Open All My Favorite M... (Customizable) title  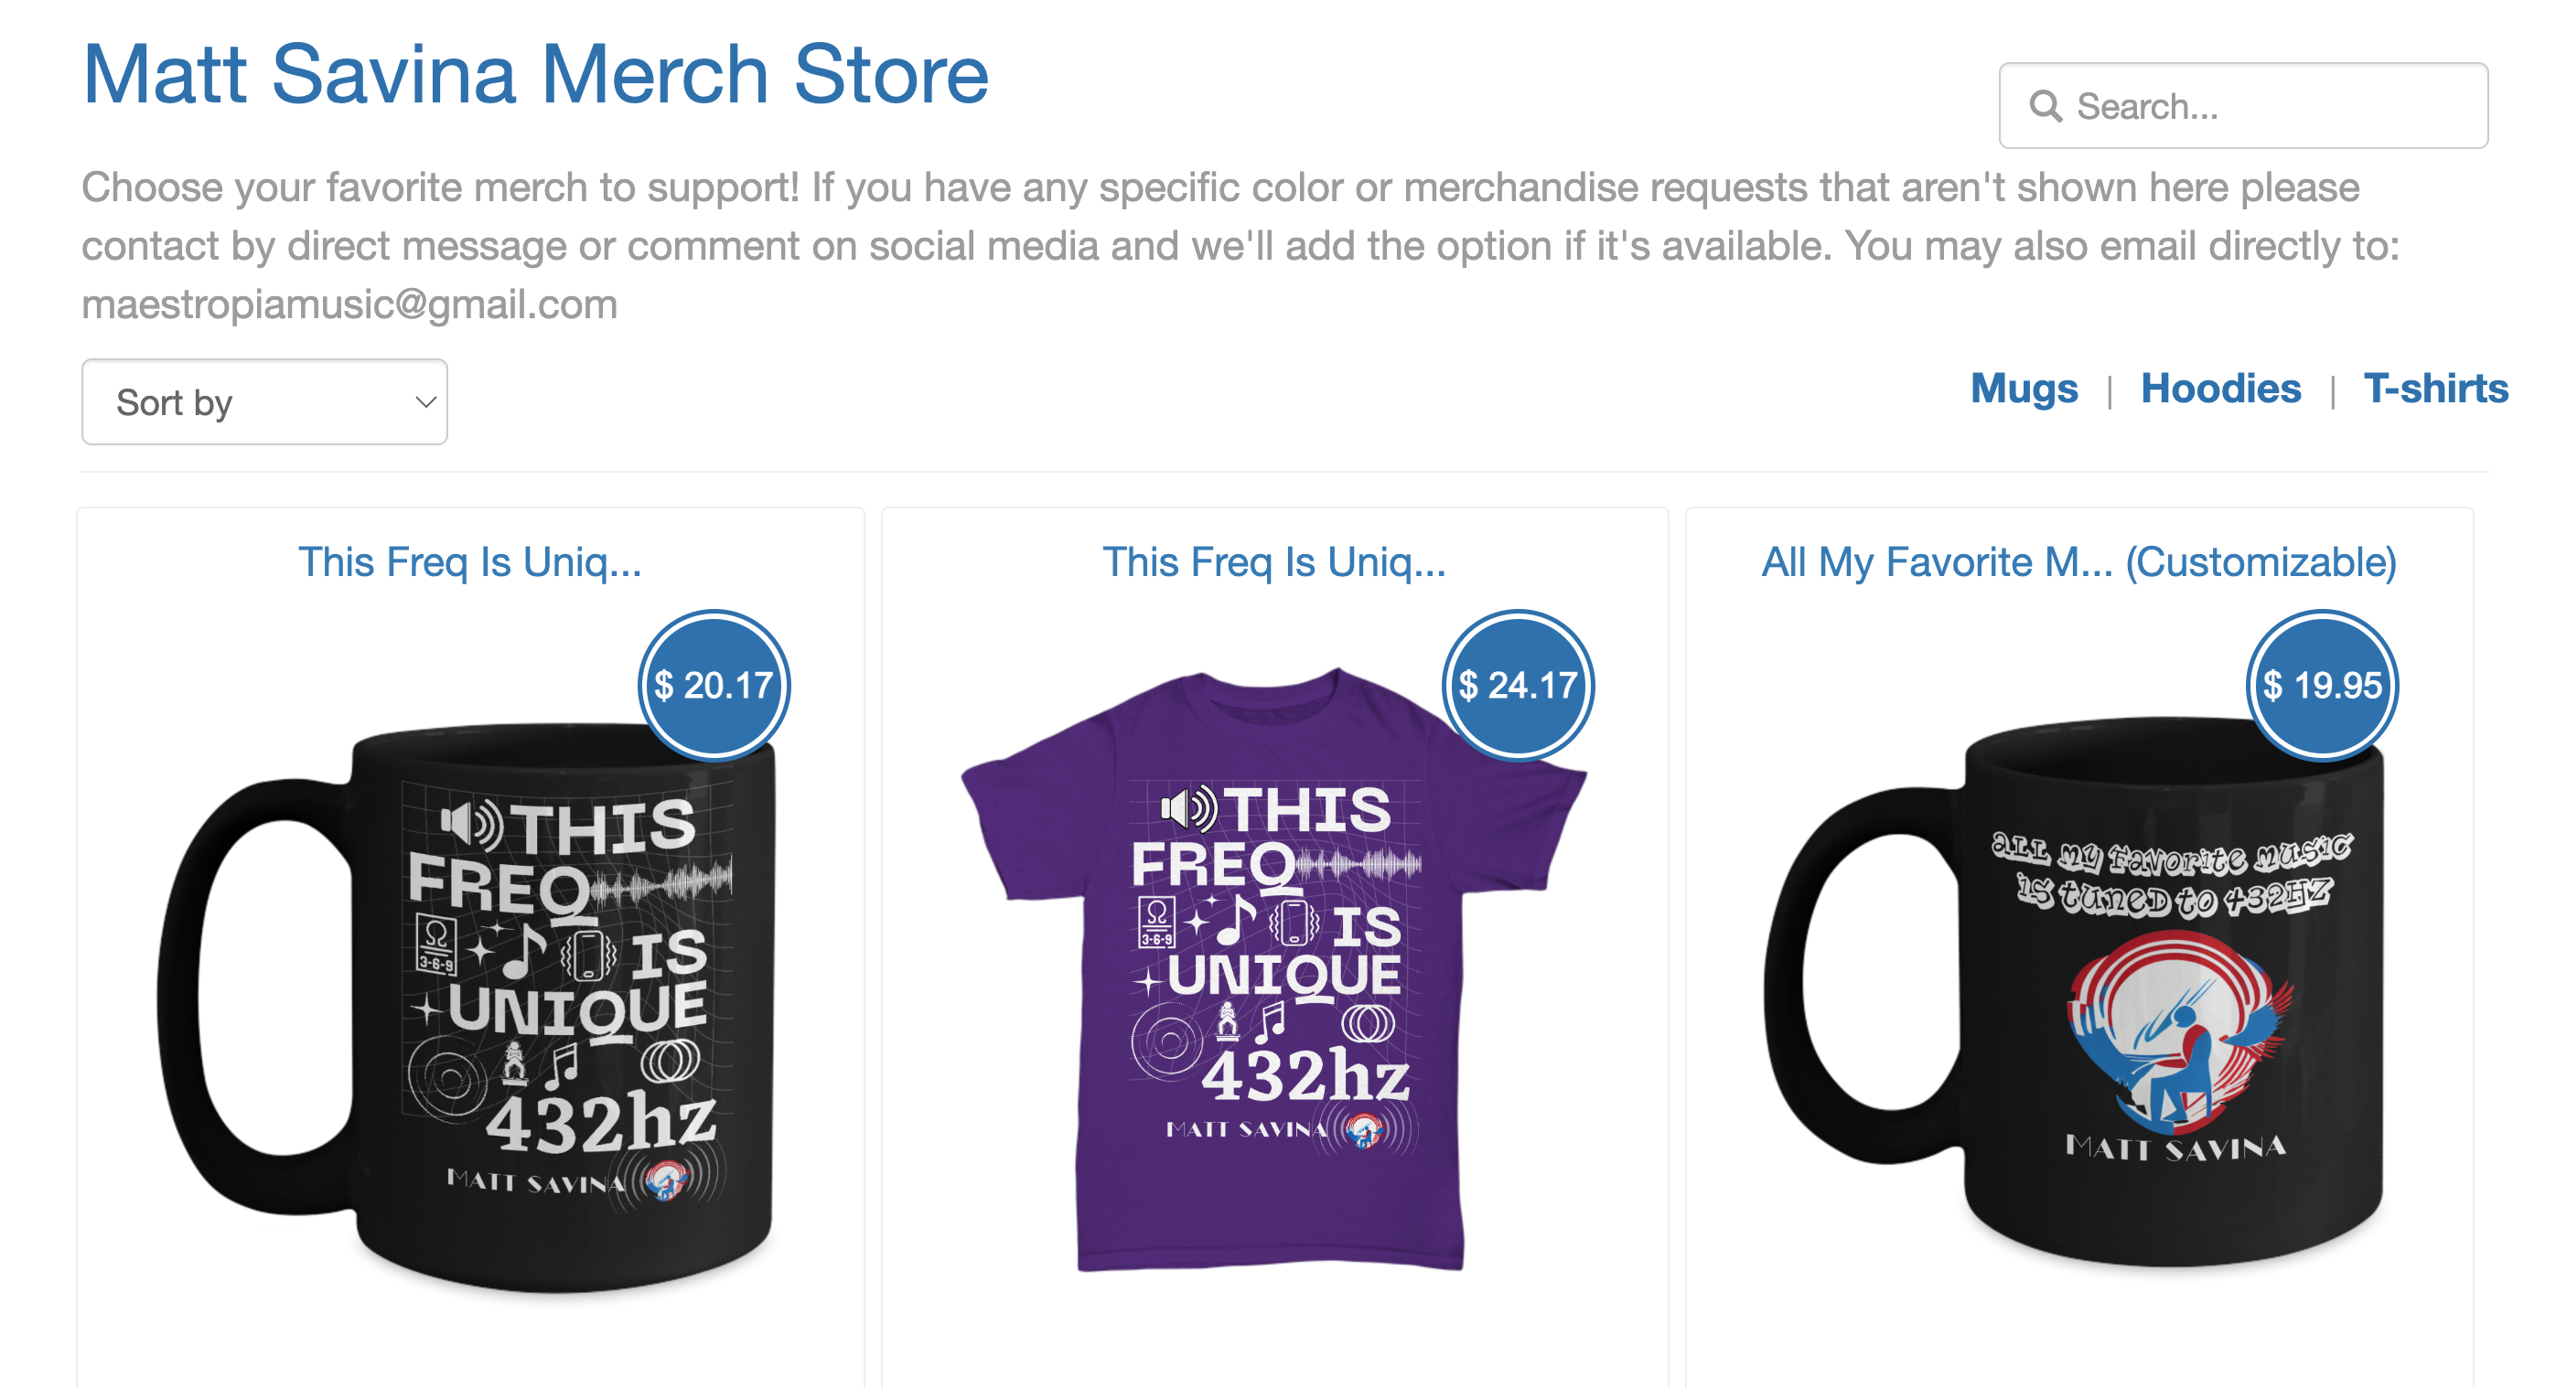[2078, 562]
